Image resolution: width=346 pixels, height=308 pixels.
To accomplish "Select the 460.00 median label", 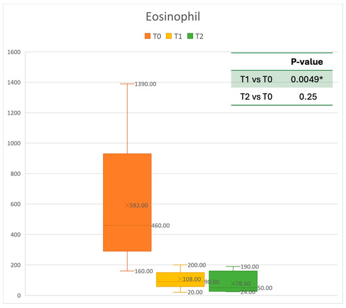I will 160,225.
